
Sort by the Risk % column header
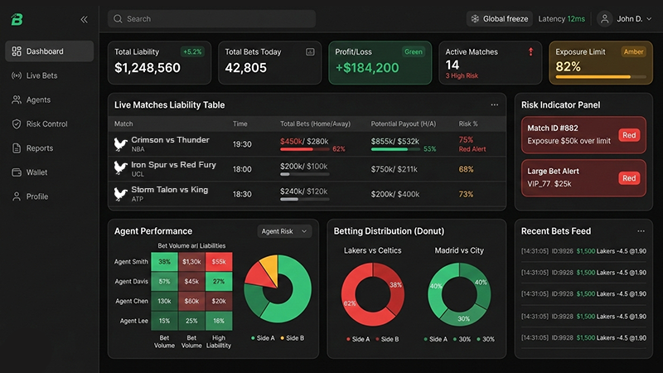coord(468,124)
